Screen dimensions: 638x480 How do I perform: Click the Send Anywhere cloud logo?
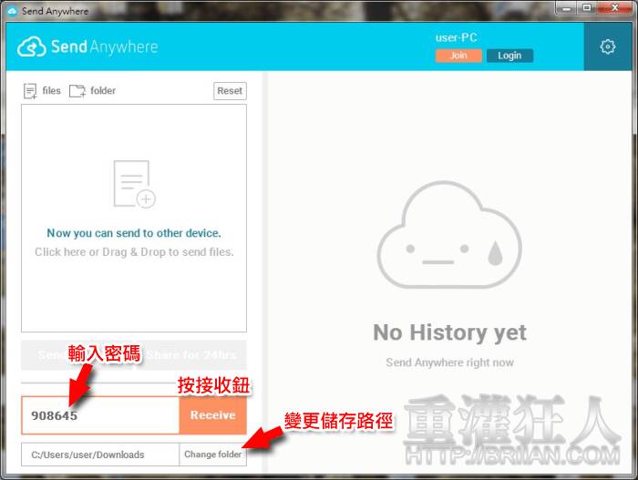pos(32,46)
